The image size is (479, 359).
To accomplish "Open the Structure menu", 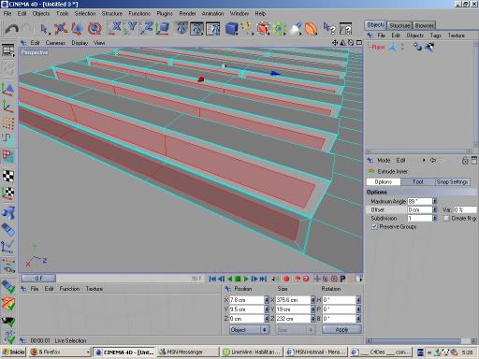I will [112, 13].
